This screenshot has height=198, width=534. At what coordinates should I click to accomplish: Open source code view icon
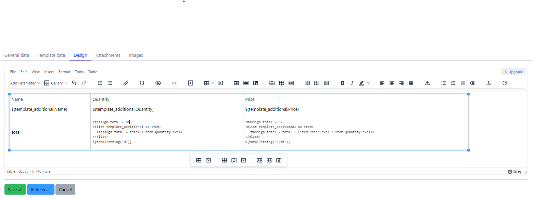(x=174, y=83)
